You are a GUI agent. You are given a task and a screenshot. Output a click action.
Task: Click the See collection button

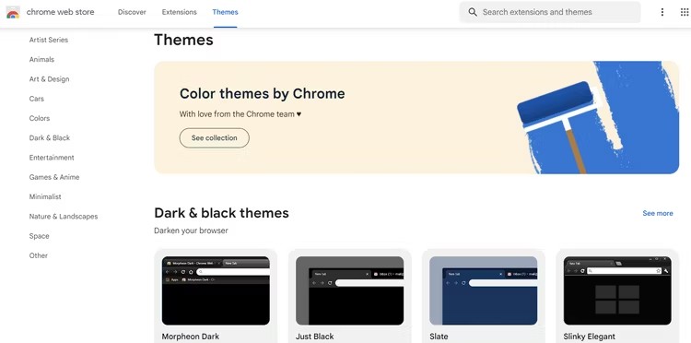click(214, 138)
